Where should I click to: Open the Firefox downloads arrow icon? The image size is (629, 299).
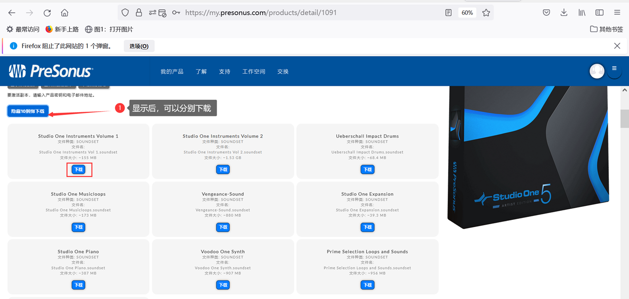click(x=564, y=13)
